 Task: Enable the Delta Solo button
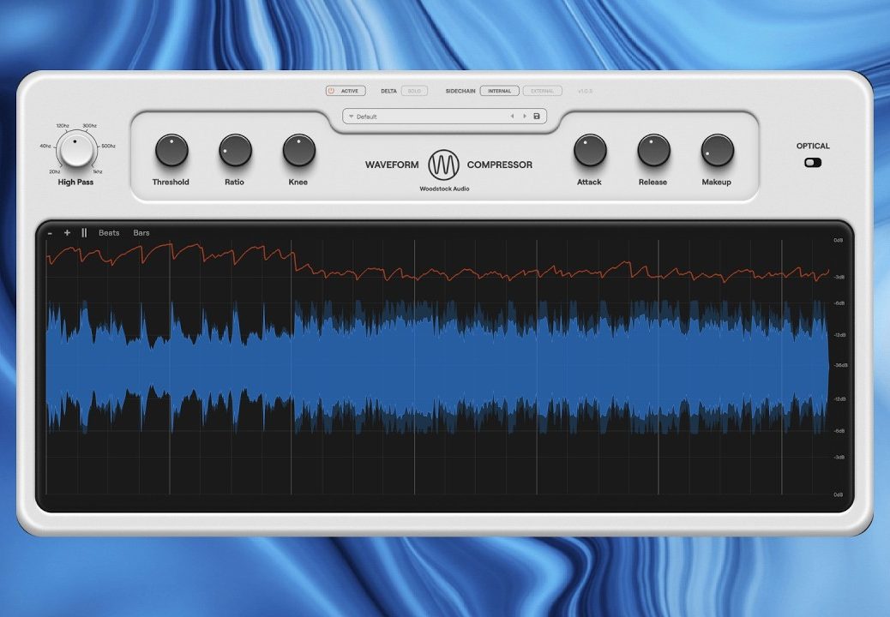[414, 91]
